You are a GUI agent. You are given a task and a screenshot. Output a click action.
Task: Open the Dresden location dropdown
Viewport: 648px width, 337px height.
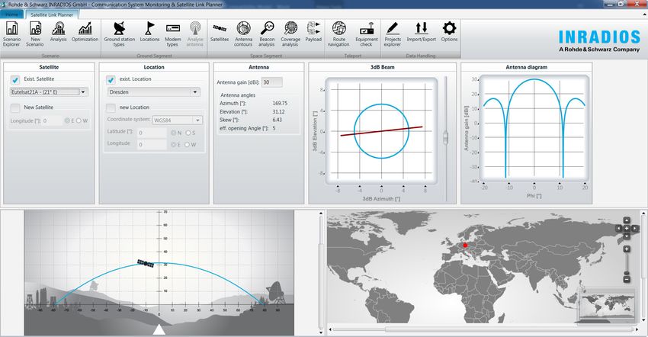154,91
